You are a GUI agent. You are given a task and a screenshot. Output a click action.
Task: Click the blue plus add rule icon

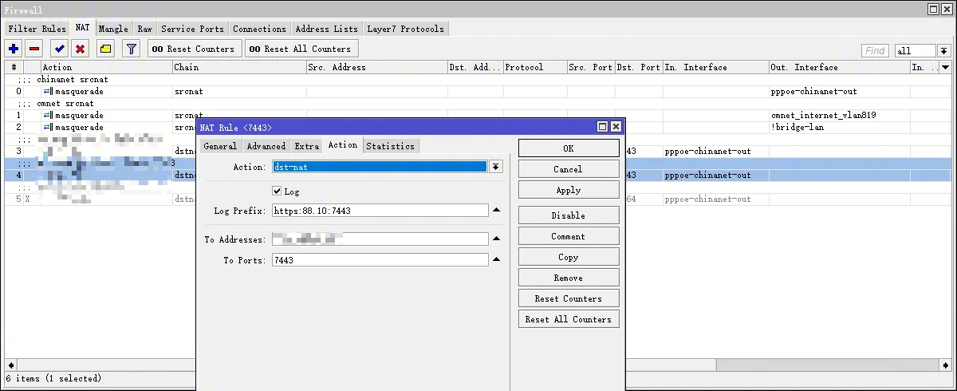point(14,49)
